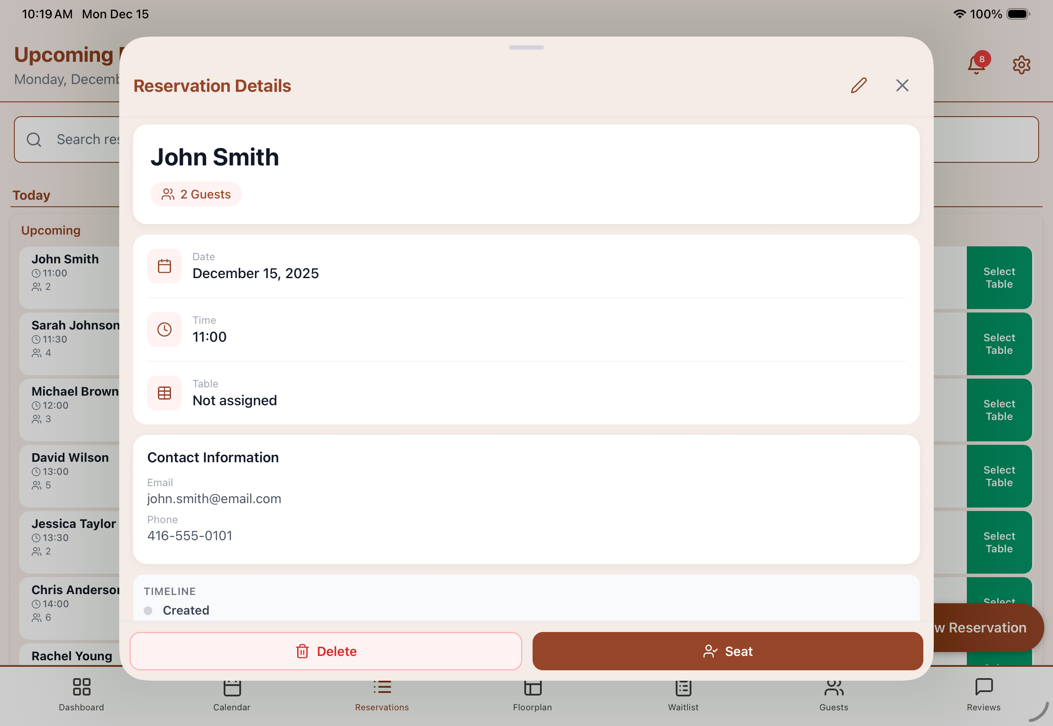Open the Dashboard tab
This screenshot has height=726, width=1053.
[81, 695]
